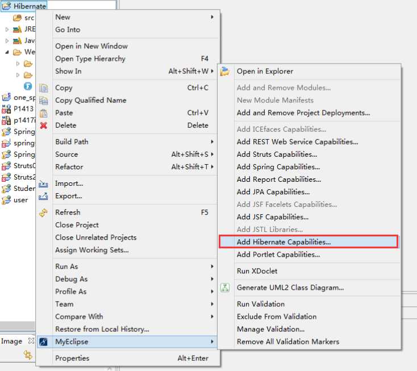This screenshot has height=371, width=417.
Task: Click the Open in Explorer folder icon
Action: 225,71
